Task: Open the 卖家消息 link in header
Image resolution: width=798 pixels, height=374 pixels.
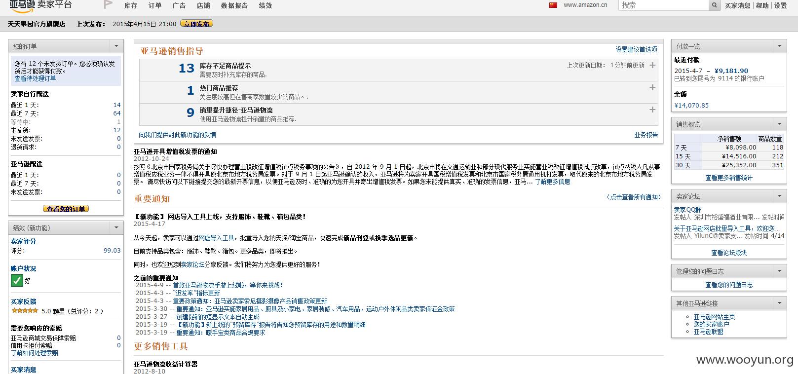Action: [737, 5]
